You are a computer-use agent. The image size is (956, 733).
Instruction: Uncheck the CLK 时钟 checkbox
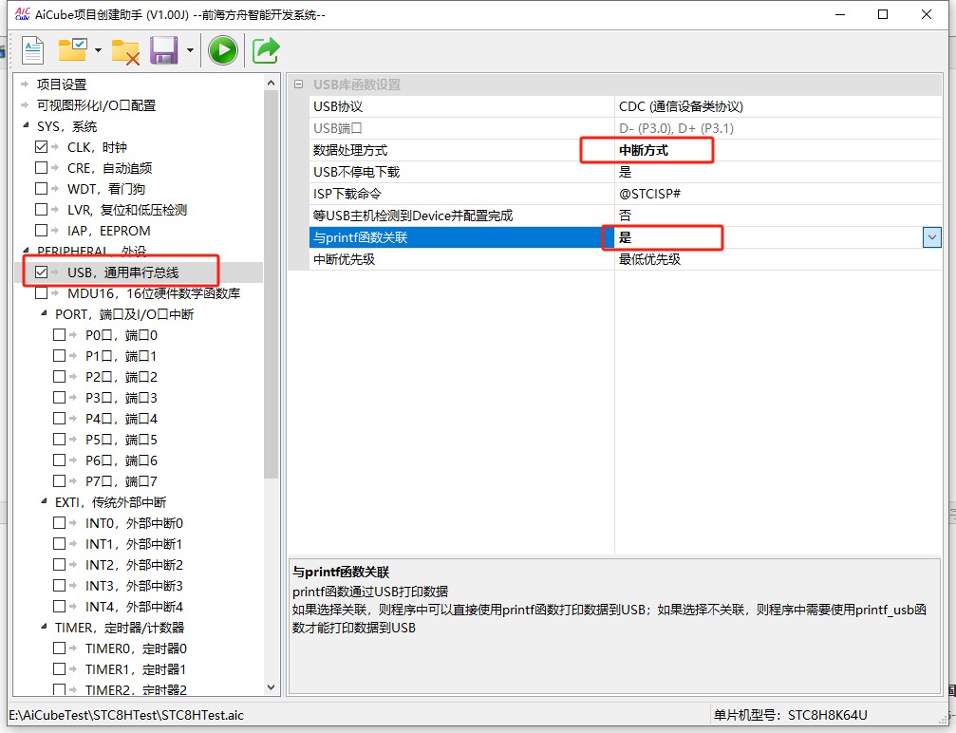tap(41, 147)
